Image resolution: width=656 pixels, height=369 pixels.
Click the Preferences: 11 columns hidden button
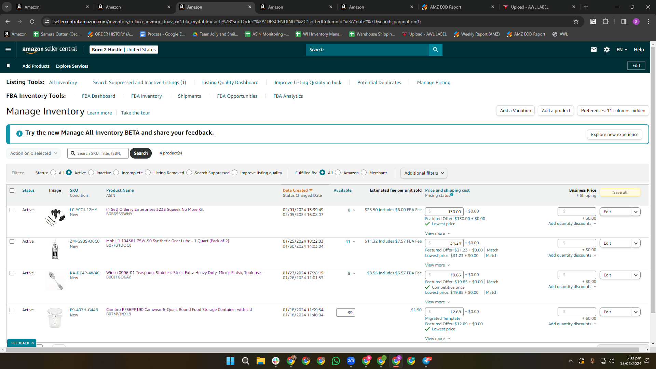613,110
